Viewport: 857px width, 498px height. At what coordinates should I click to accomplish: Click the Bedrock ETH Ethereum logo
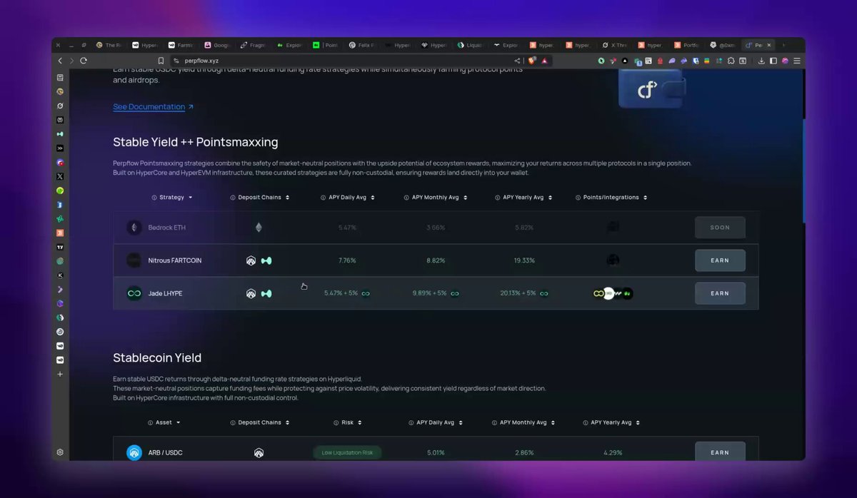tap(134, 228)
